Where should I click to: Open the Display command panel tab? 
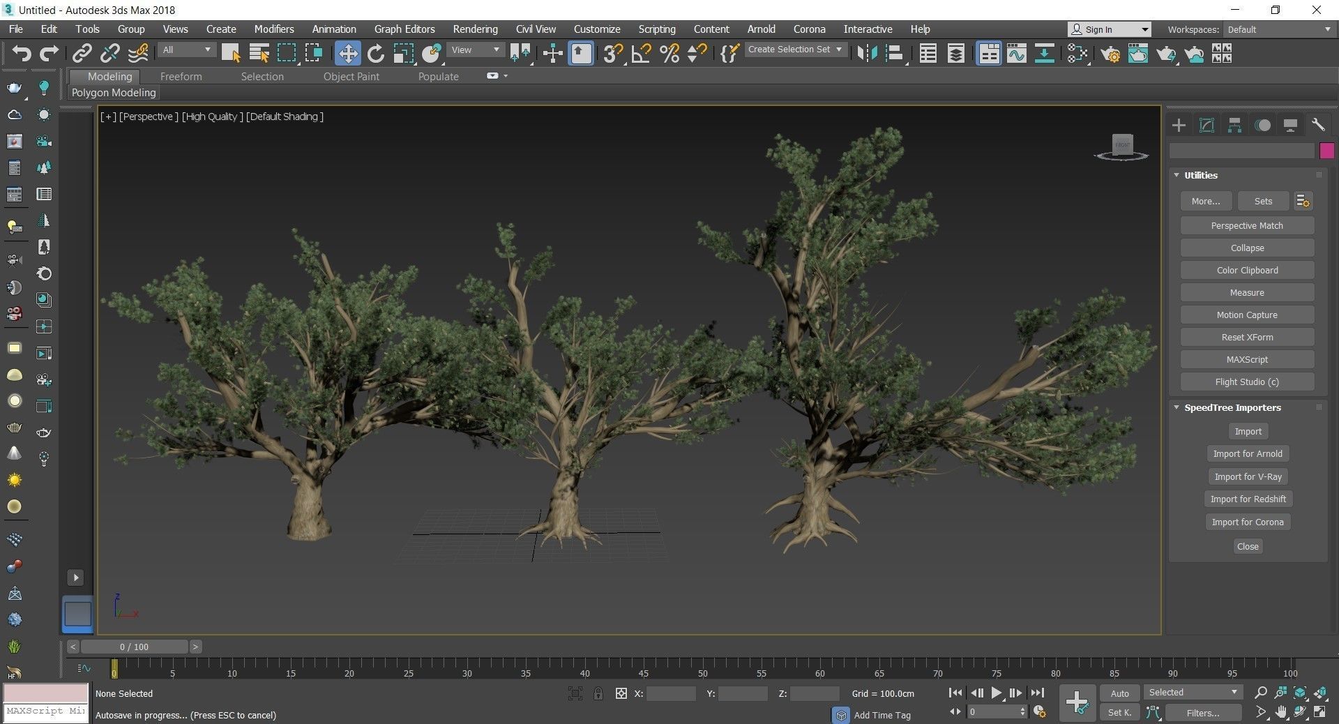tap(1290, 125)
